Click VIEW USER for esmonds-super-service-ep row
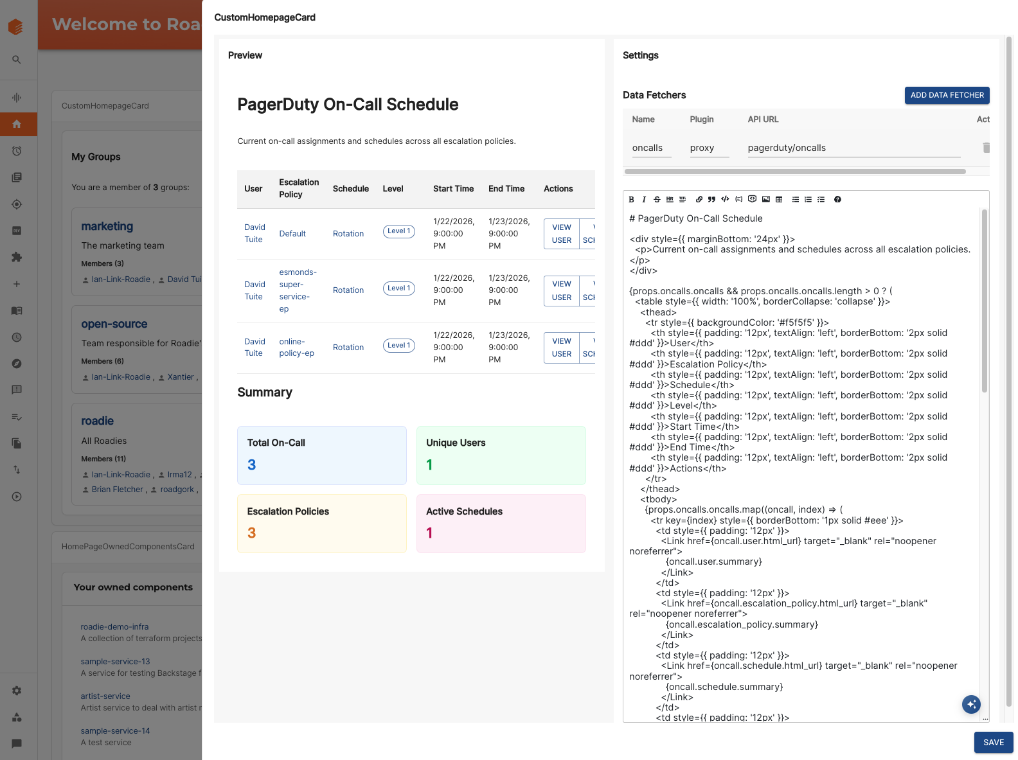Image resolution: width=1018 pixels, height=760 pixels. pos(562,290)
